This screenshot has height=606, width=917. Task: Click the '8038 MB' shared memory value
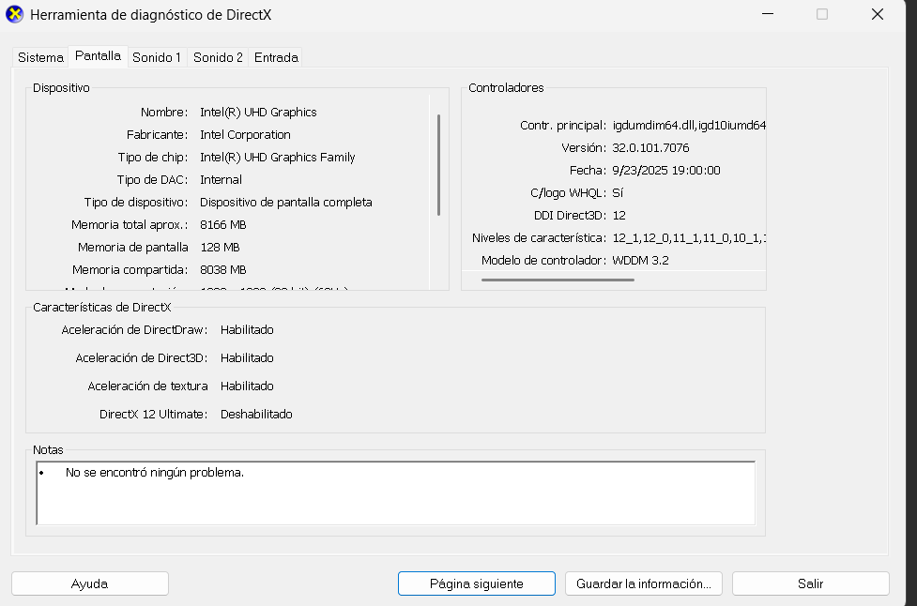pos(222,270)
